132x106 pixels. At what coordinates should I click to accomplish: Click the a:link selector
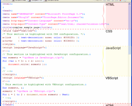click(7, 38)
